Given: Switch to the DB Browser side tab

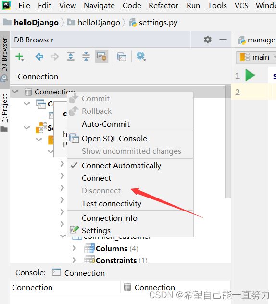Looking at the screenshot, I should tap(5, 59).
